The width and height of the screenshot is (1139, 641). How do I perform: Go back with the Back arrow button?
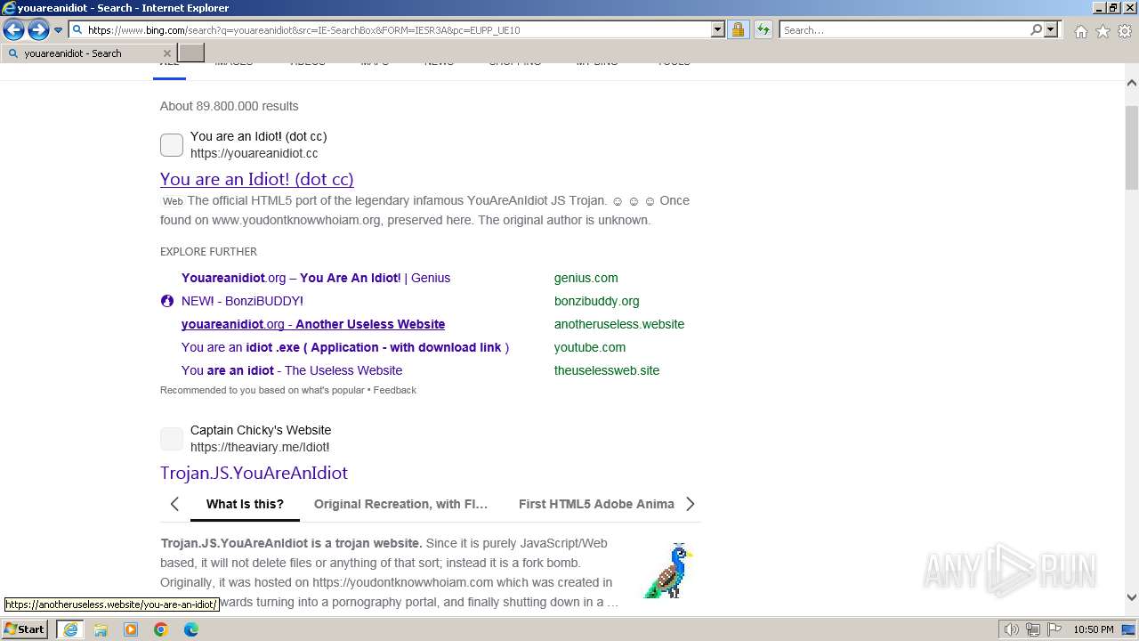(x=13, y=30)
